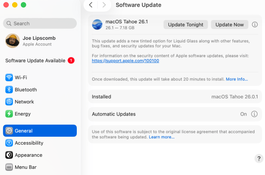Open Automatic Updates info button

coord(254,114)
